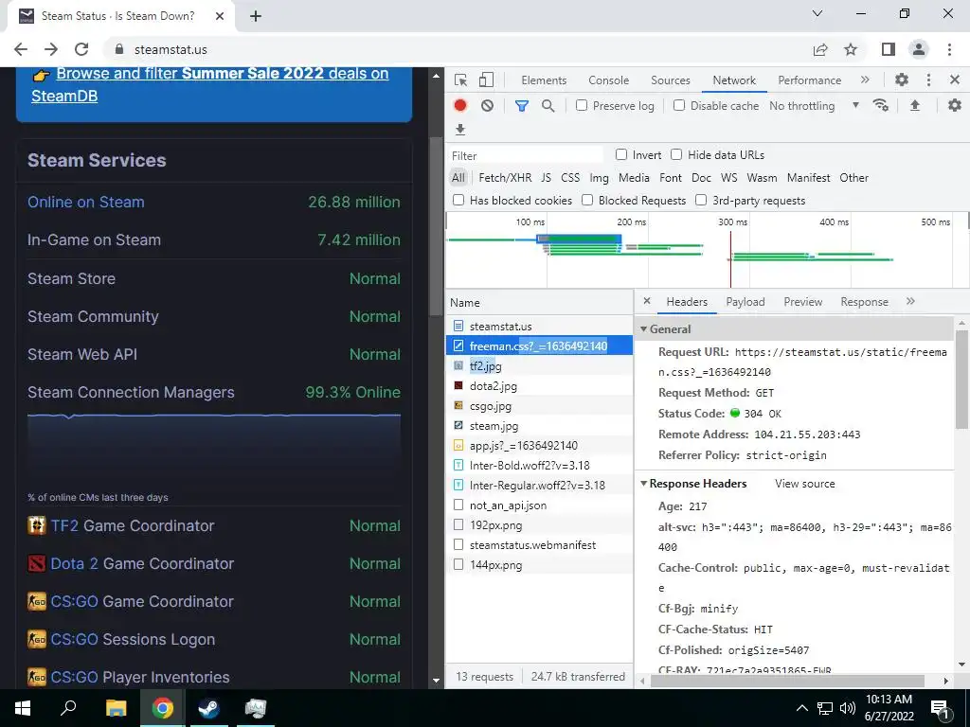Open File Explorer from the taskbar
Viewport: 970px width, 727px height.
tap(117, 708)
